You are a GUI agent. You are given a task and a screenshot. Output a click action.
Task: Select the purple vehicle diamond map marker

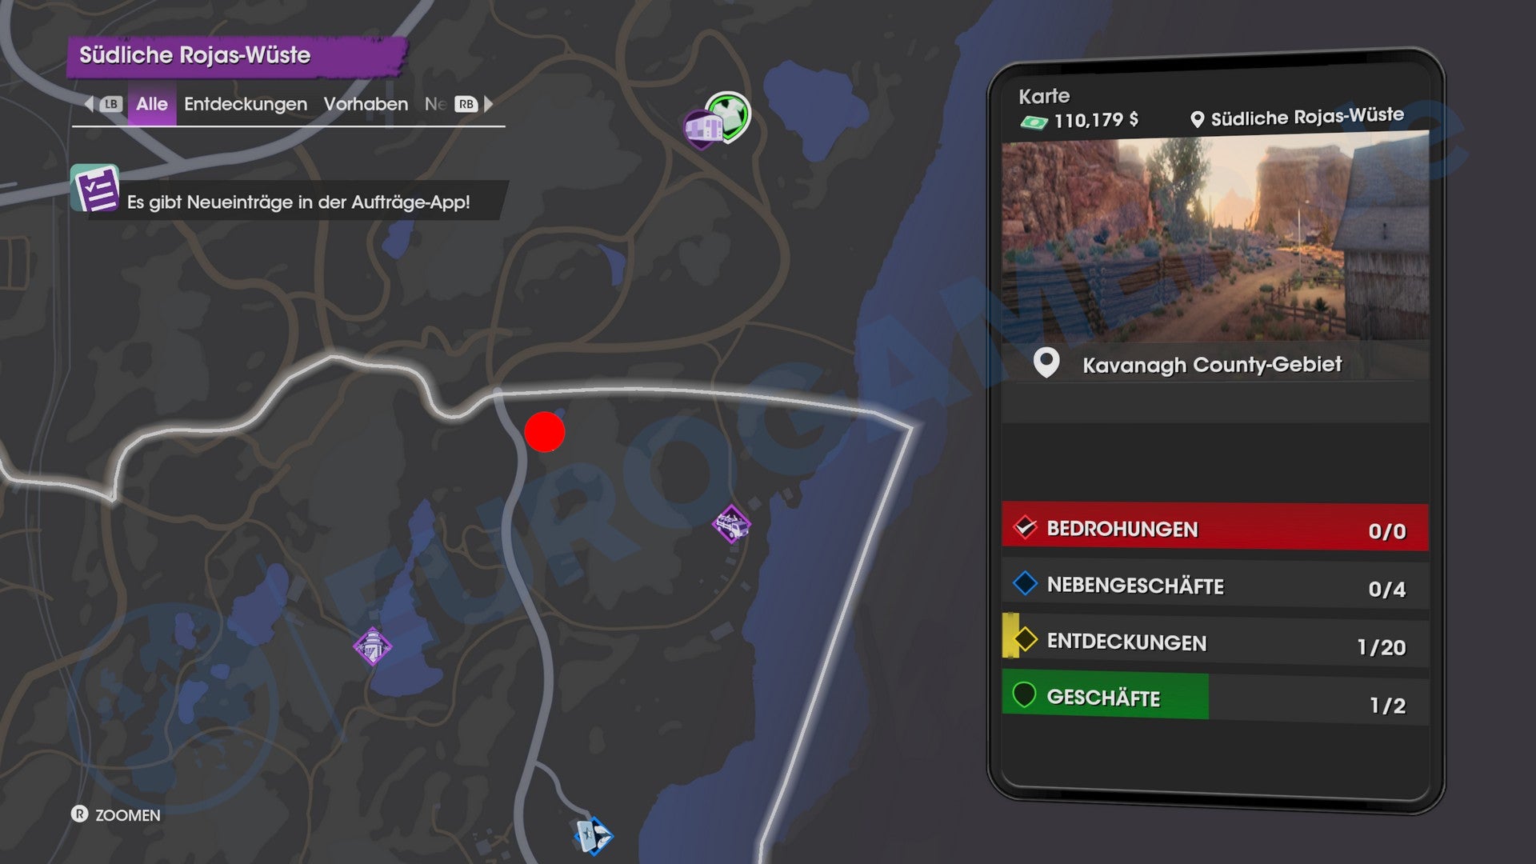pyautogui.click(x=731, y=525)
